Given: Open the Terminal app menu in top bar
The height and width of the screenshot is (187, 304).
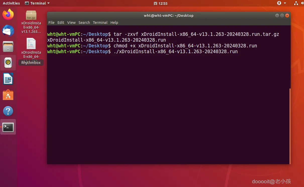Looking at the screenshot, I should [x=37, y=3].
